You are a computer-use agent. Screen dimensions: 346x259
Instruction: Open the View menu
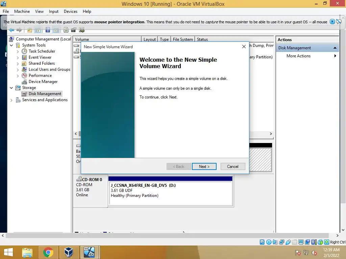click(39, 11)
